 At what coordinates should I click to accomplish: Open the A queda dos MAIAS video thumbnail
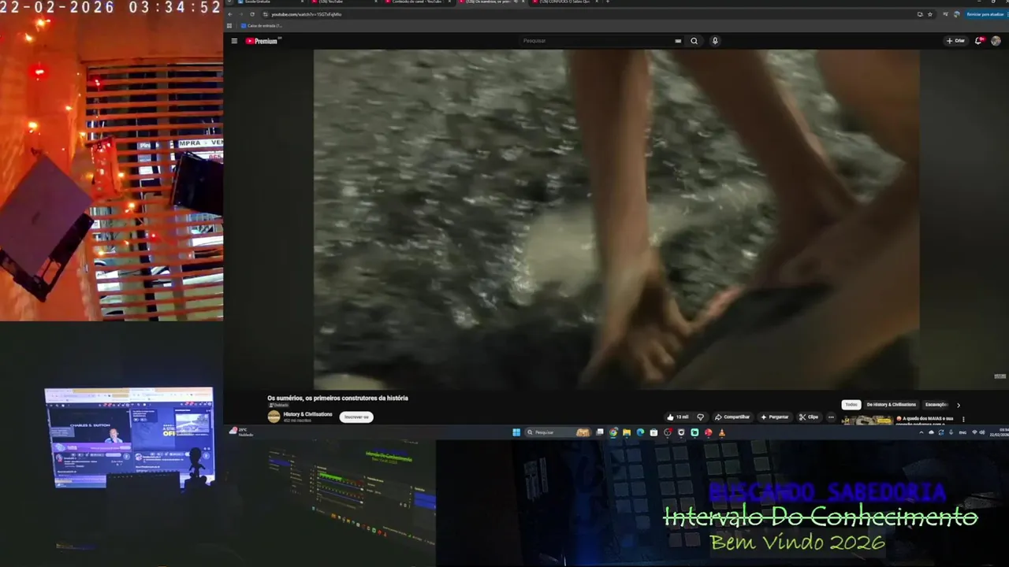(x=867, y=421)
